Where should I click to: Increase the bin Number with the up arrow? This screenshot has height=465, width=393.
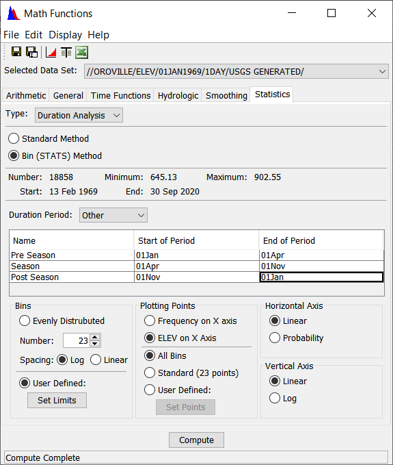pos(95,337)
